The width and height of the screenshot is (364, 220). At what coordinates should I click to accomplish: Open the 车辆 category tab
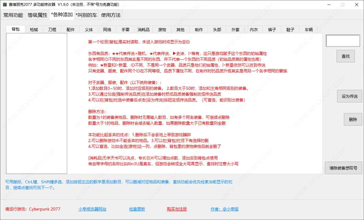pos(308,30)
